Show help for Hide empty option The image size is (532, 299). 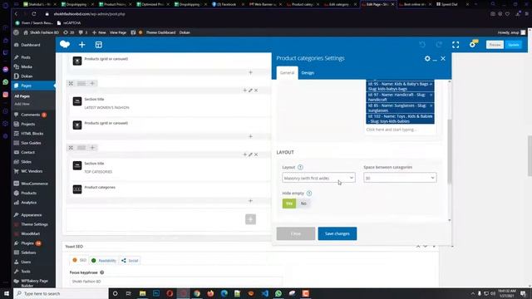click(x=309, y=194)
